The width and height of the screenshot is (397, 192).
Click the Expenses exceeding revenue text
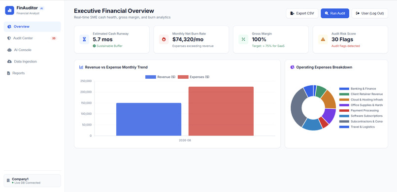(193, 46)
